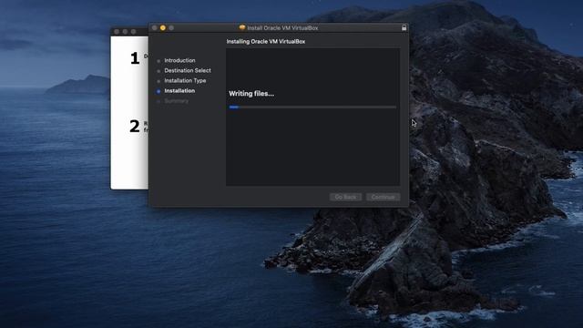Click the lock icon in installer title bar
This screenshot has height=328, width=583.
[404, 27]
